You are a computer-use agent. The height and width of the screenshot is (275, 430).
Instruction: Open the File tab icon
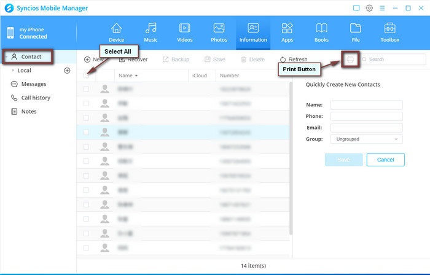356,28
